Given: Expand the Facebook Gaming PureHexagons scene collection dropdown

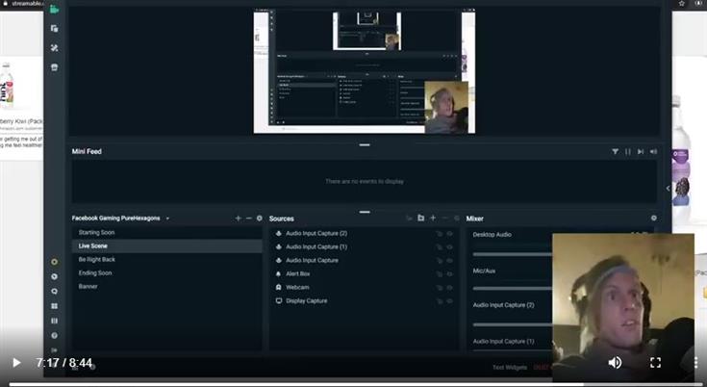Looking at the screenshot, I should tap(167, 219).
